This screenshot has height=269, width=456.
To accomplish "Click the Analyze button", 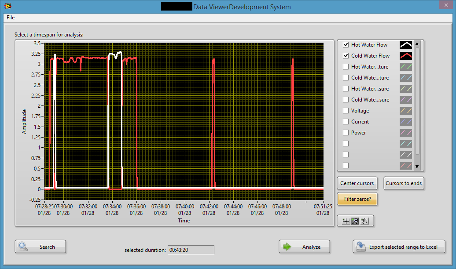I will (x=304, y=247).
